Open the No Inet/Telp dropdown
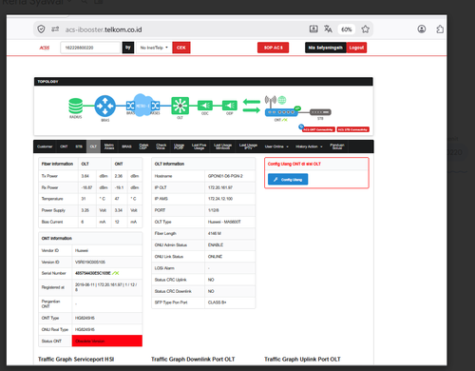This screenshot has width=475, height=371. pos(154,48)
